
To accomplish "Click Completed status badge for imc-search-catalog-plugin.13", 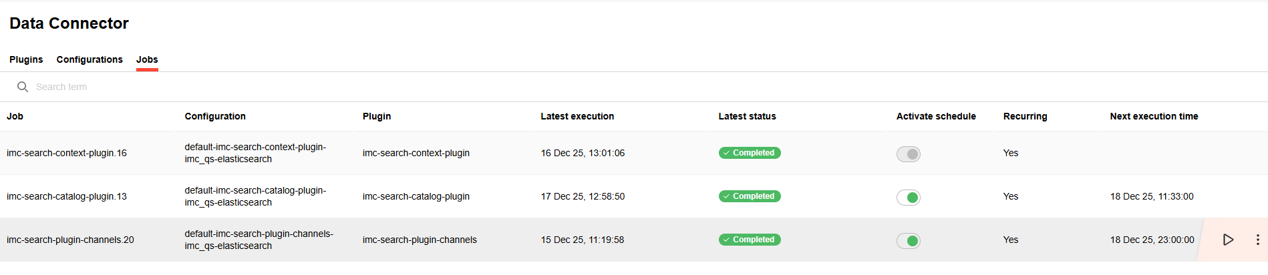I will click(750, 196).
